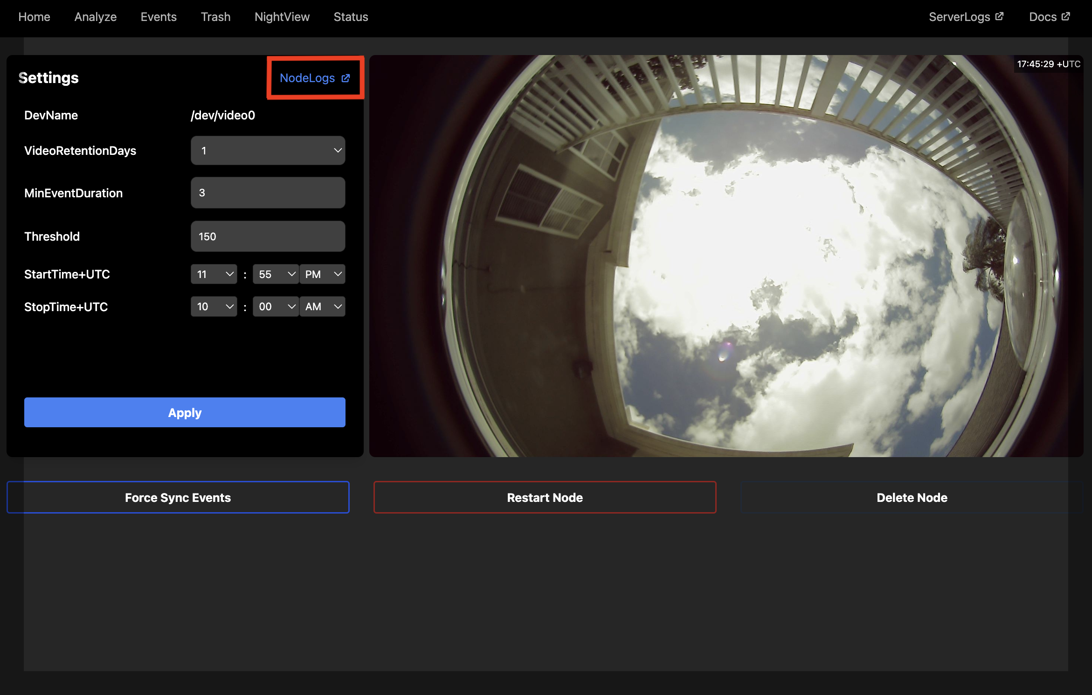This screenshot has width=1092, height=695.
Task: Click the NodeLogs external link icon
Action: (346, 78)
